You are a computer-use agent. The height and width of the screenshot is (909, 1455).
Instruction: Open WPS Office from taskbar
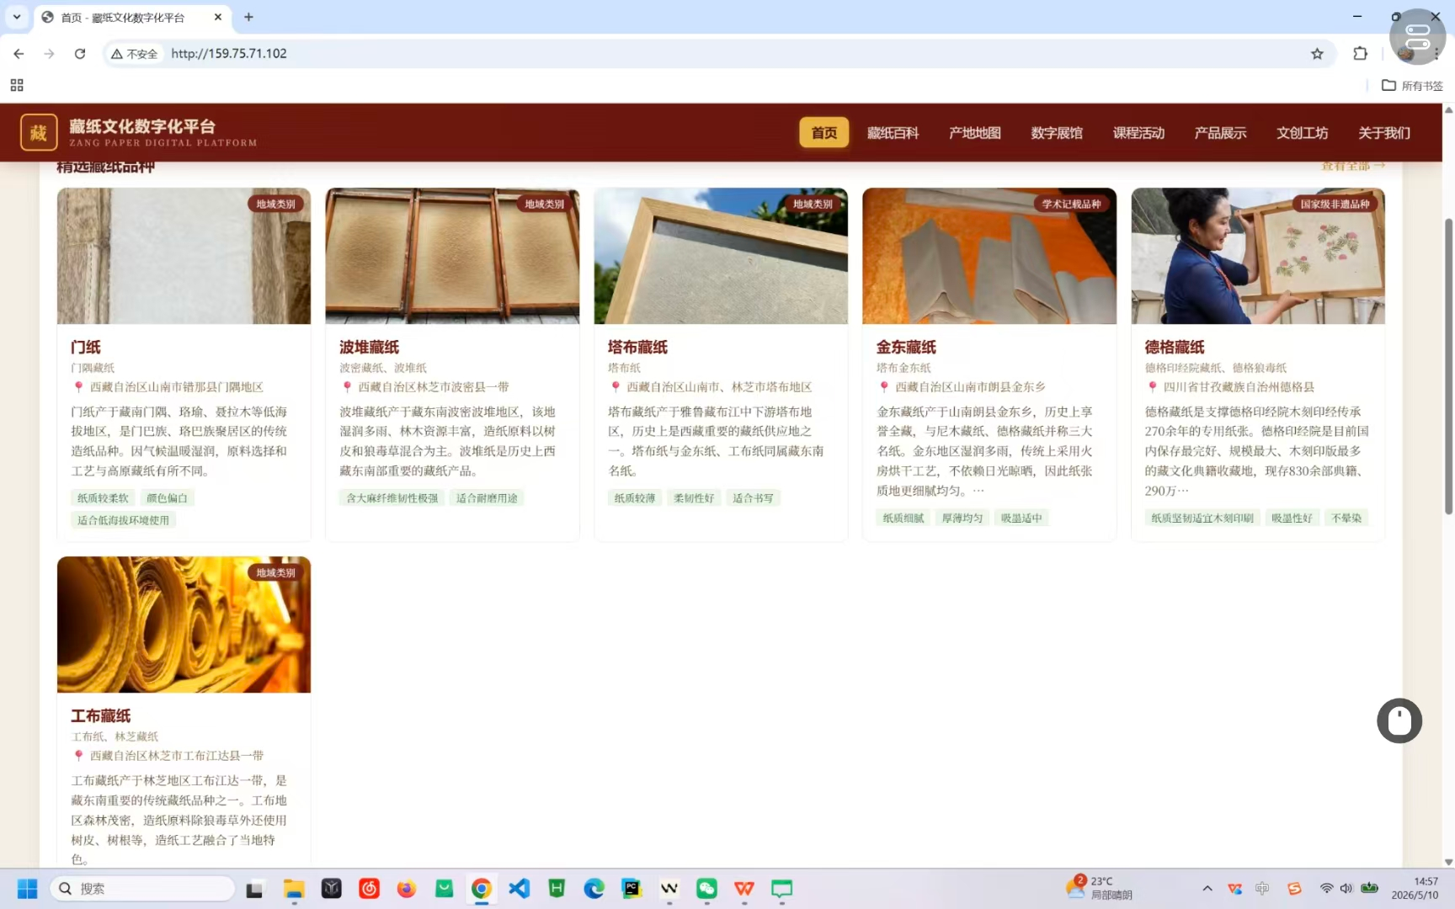pos(744,889)
